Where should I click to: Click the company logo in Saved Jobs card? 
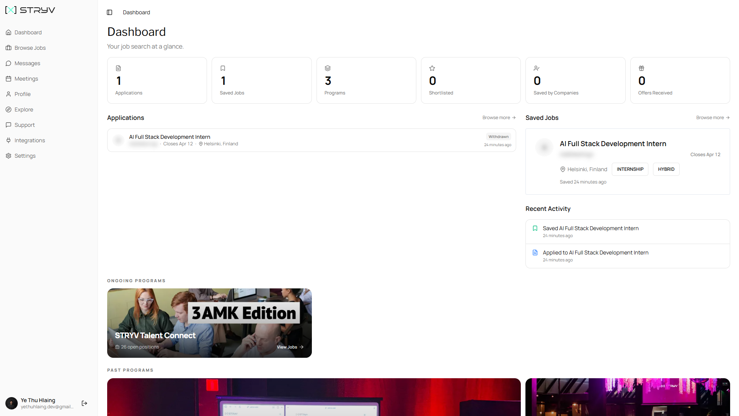pyautogui.click(x=544, y=147)
